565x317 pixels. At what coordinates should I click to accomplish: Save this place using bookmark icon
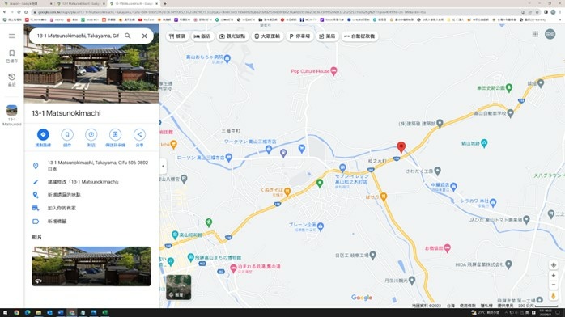click(67, 134)
